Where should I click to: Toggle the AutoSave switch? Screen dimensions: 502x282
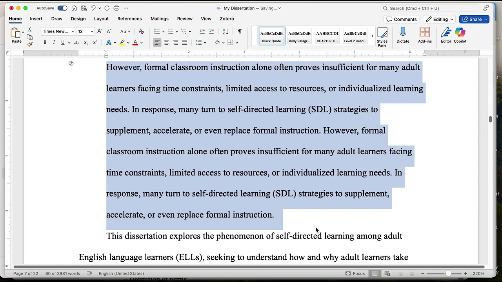point(62,8)
